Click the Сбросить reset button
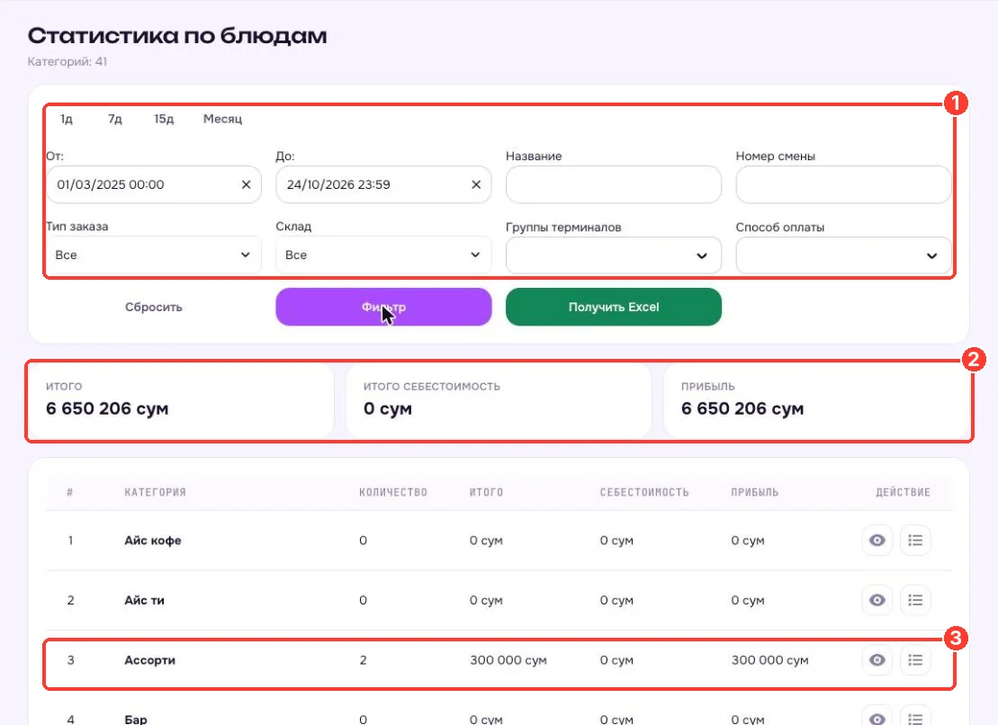This screenshot has height=725, width=998. (153, 307)
